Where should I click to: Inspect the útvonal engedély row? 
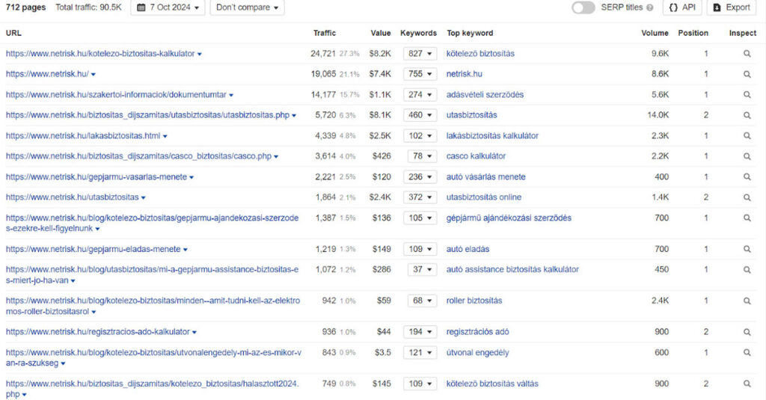pos(747,353)
